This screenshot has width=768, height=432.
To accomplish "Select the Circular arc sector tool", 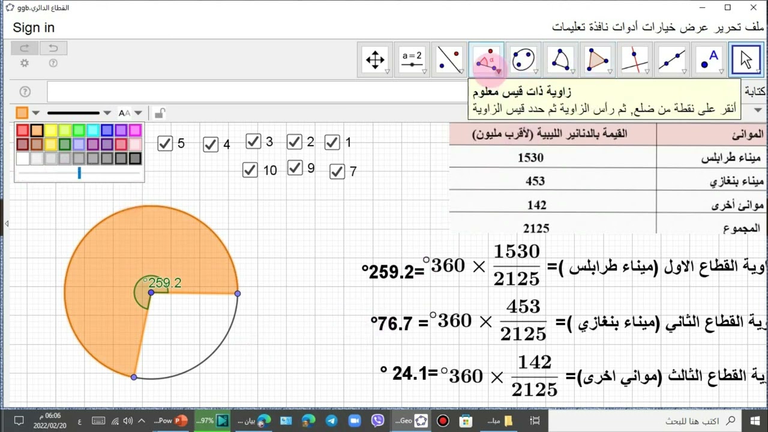I will (x=560, y=59).
